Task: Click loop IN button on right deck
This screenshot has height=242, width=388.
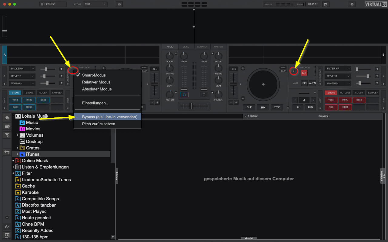Action: click(x=298, y=107)
